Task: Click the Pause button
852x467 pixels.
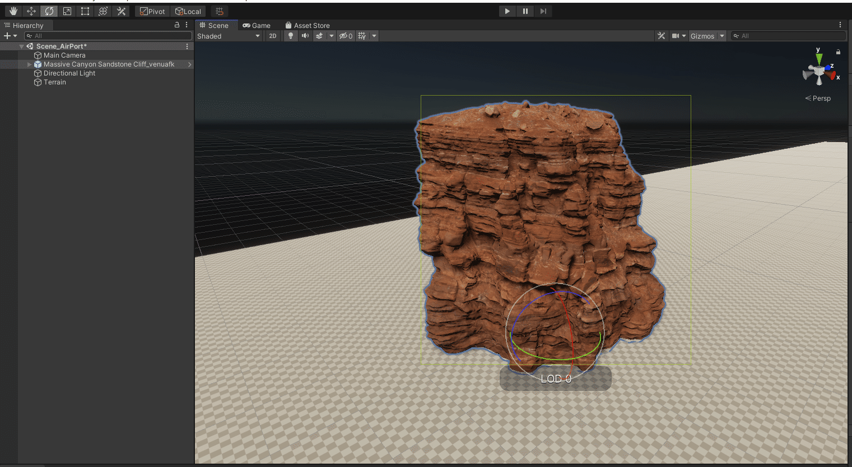Action: [x=525, y=11]
